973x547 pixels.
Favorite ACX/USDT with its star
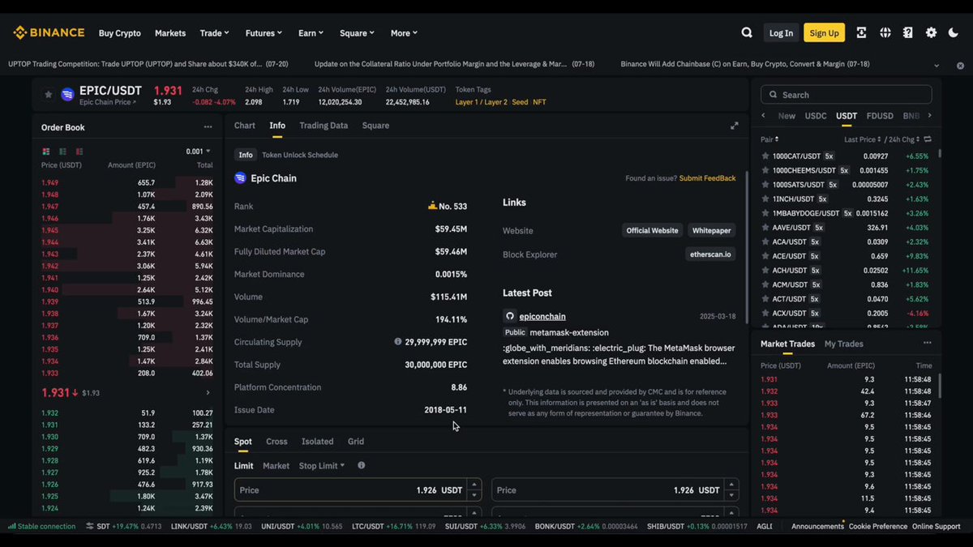click(765, 314)
